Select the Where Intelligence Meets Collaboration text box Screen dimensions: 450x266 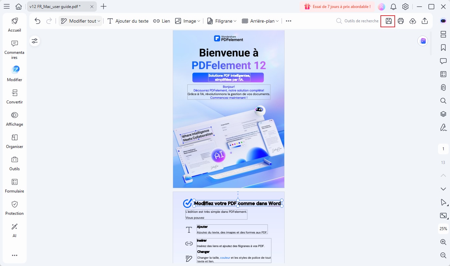click(197, 135)
